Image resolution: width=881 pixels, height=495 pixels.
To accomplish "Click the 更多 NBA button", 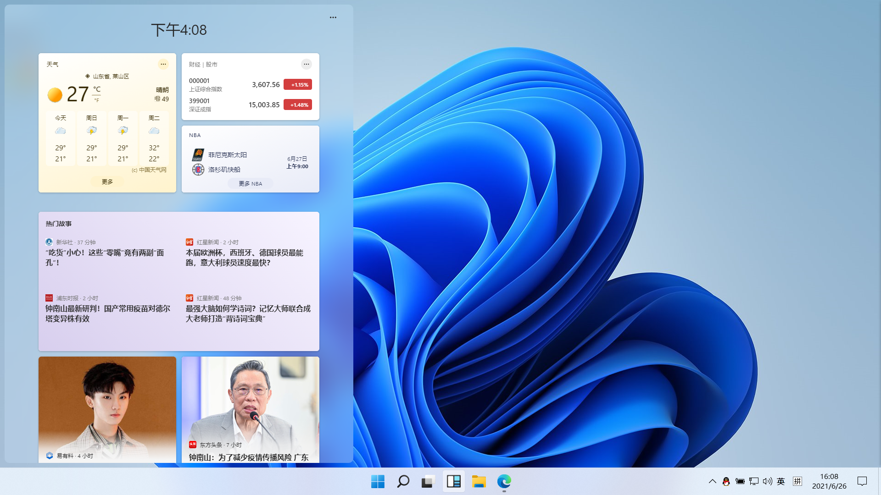I will click(x=250, y=184).
